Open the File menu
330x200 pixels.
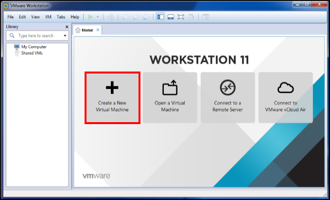coord(10,17)
